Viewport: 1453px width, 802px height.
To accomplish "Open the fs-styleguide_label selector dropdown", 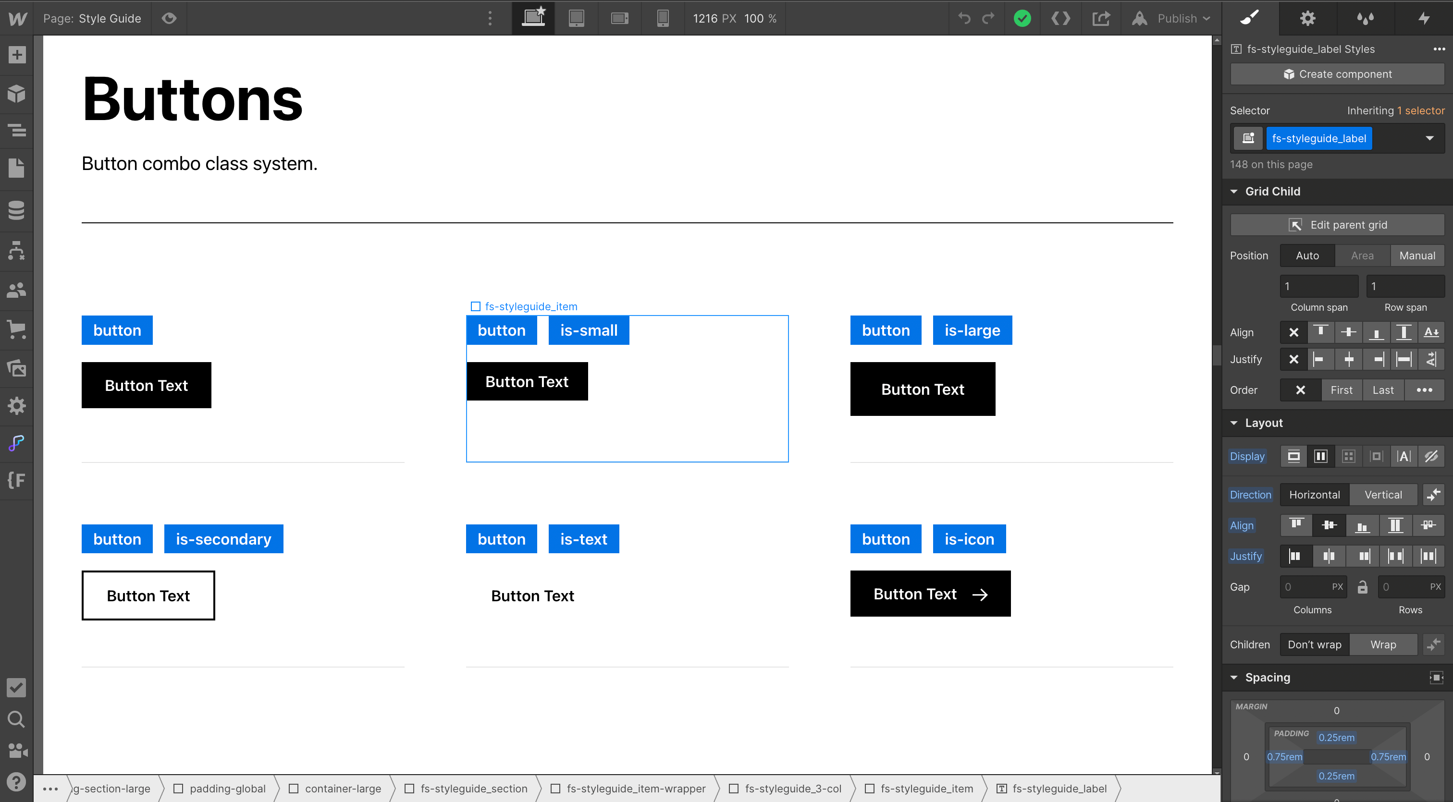I will click(x=1429, y=138).
